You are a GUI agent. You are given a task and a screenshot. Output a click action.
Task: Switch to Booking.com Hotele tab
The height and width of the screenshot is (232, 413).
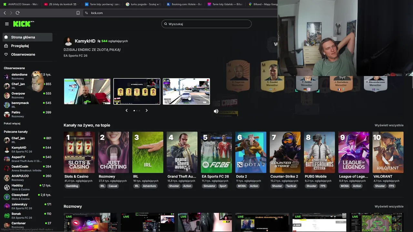[x=185, y=4]
